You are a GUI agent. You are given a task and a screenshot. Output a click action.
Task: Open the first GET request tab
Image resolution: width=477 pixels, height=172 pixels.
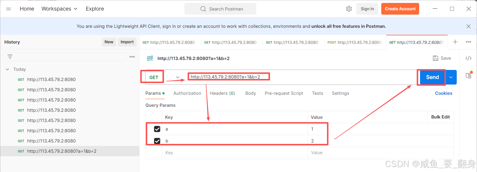(169, 42)
